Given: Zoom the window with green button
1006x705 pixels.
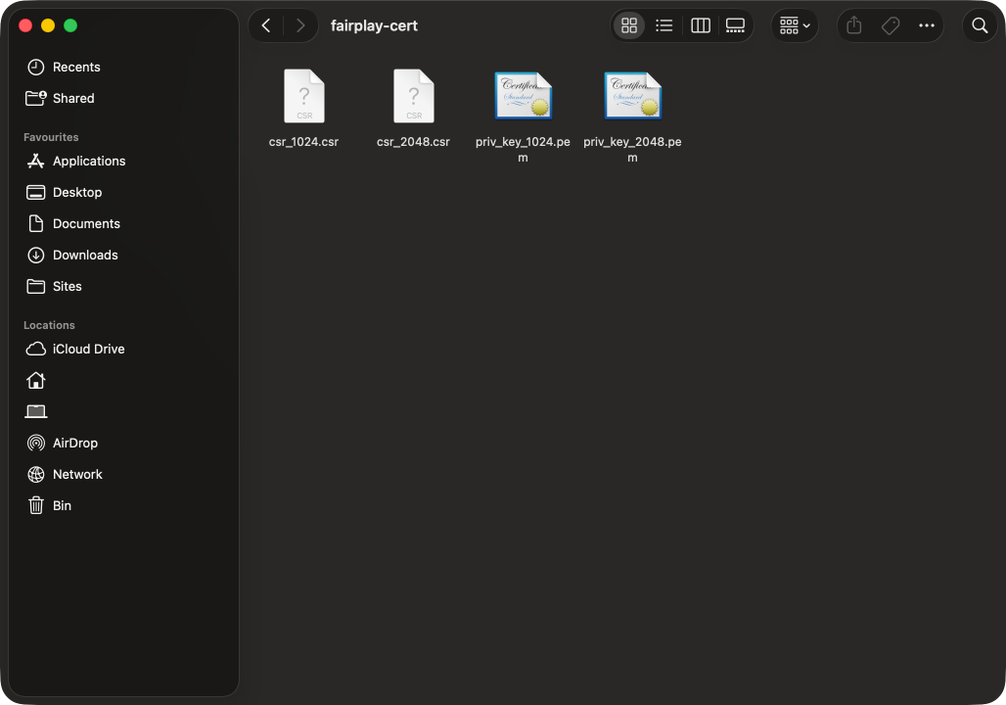Looking at the screenshot, I should coord(70,25).
